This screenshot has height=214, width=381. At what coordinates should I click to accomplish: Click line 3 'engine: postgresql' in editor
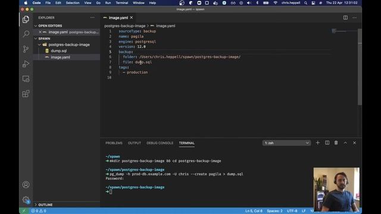pos(138,42)
